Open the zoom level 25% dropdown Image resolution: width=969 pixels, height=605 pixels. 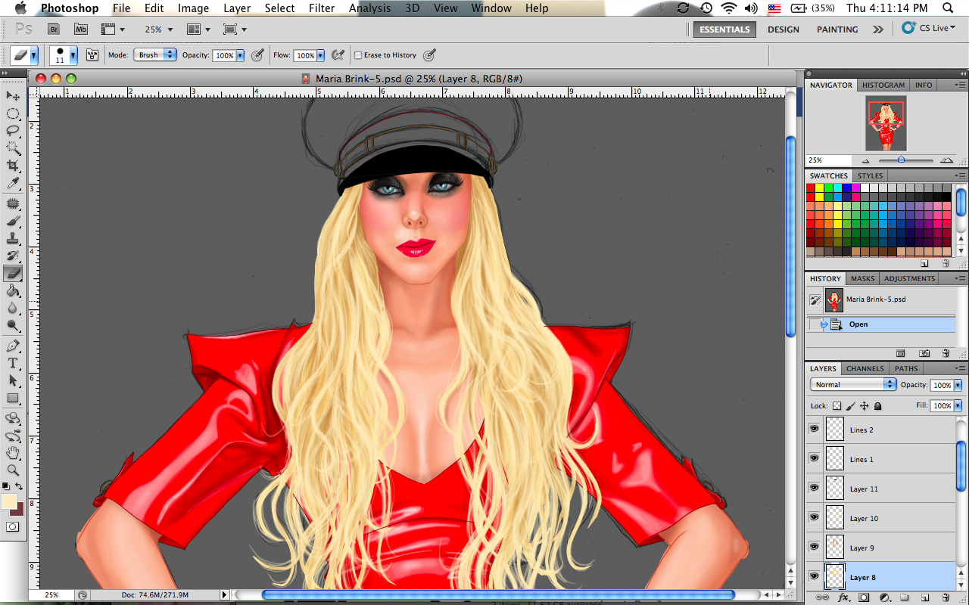tap(159, 29)
